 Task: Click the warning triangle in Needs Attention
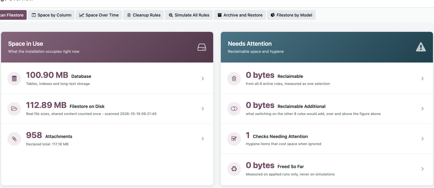point(421,47)
